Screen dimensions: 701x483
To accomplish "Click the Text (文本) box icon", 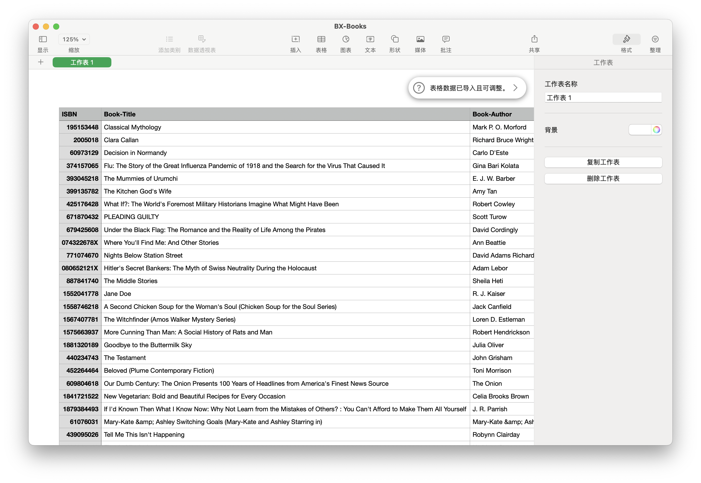I will 370,39.
